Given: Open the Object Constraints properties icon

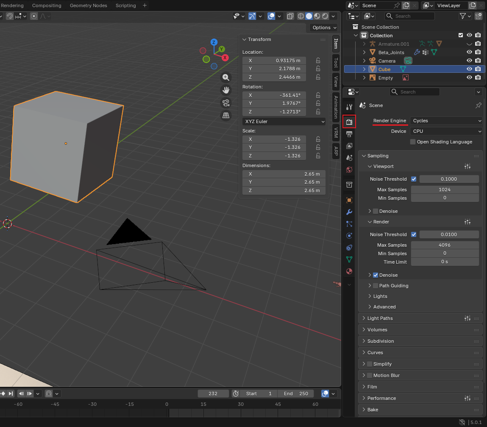Looking at the screenshot, I should [349, 248].
